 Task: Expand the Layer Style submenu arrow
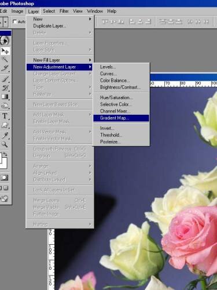pos(90,50)
